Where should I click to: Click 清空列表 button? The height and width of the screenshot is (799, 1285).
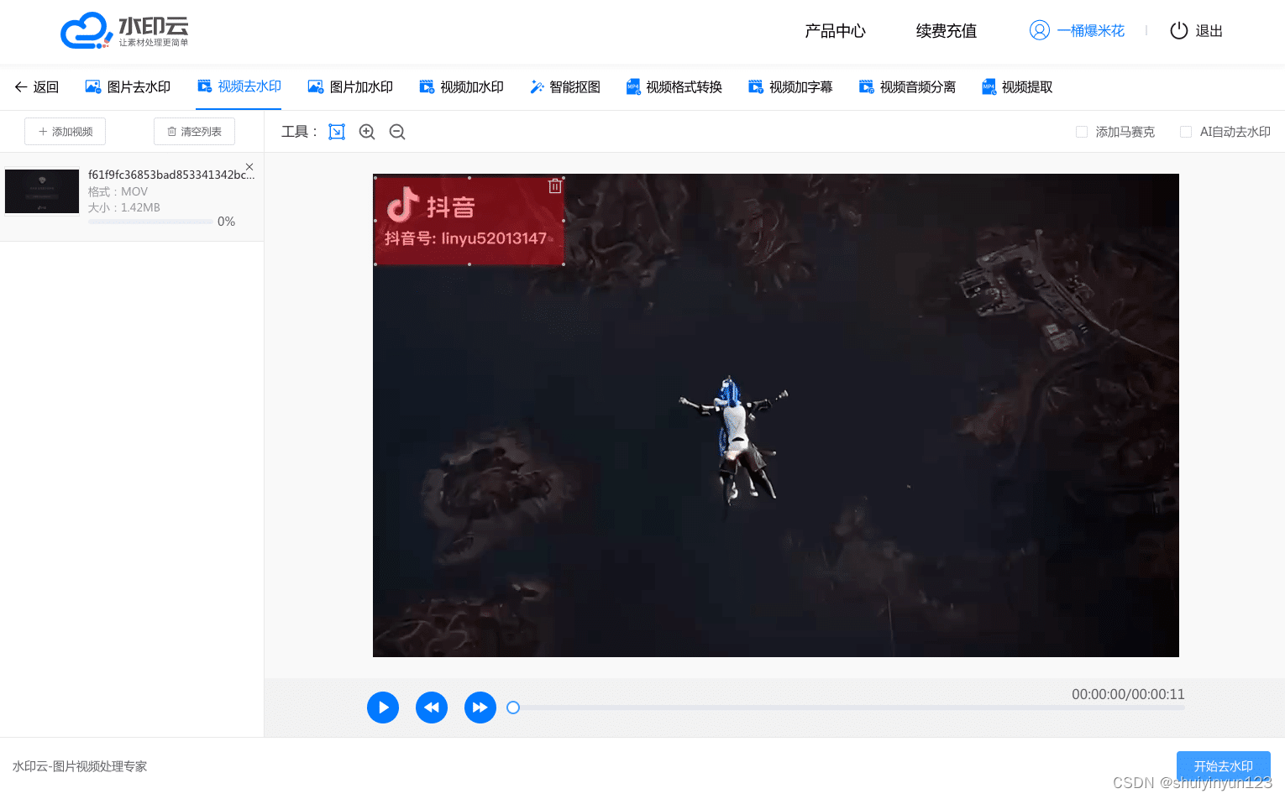click(x=194, y=132)
